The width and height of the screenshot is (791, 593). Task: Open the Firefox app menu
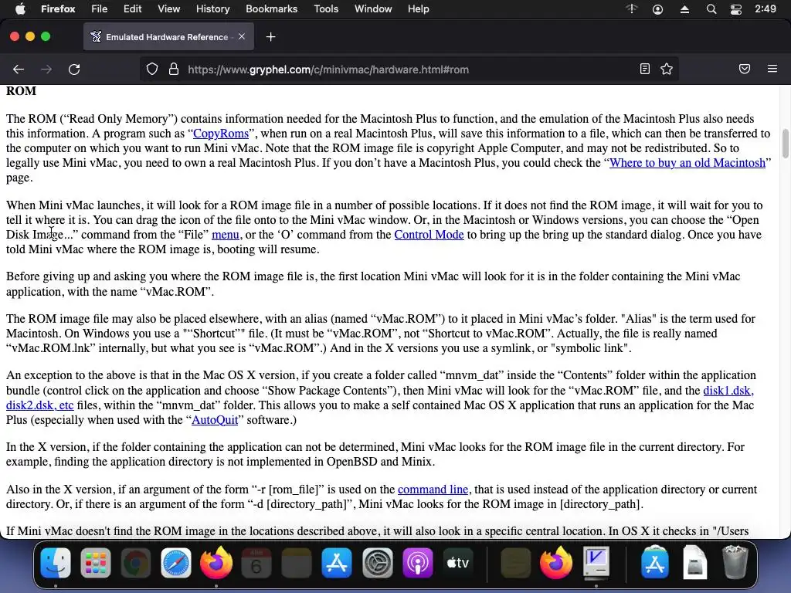click(x=58, y=8)
